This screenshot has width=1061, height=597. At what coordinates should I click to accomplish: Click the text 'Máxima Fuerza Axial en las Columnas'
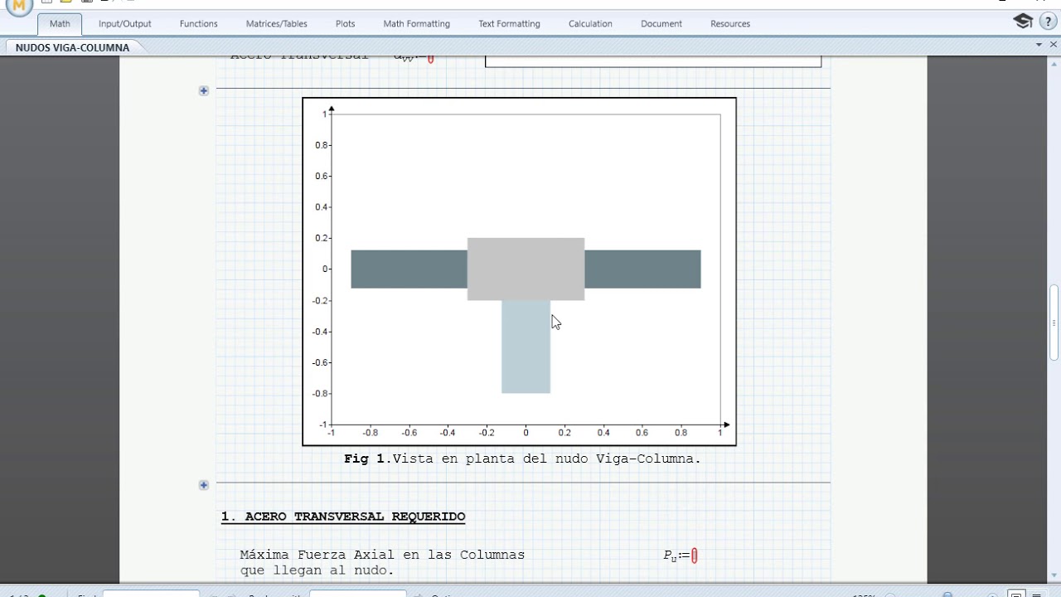[x=382, y=555]
